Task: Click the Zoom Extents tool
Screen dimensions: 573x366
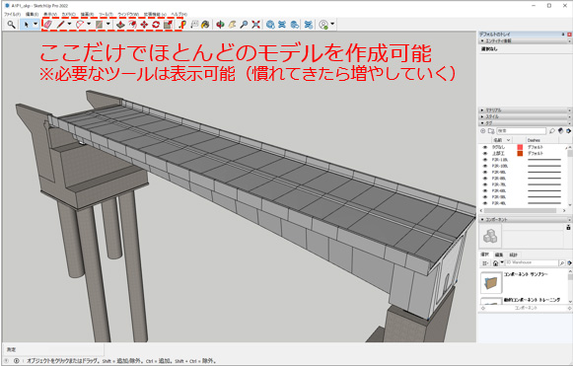Action: (255, 24)
